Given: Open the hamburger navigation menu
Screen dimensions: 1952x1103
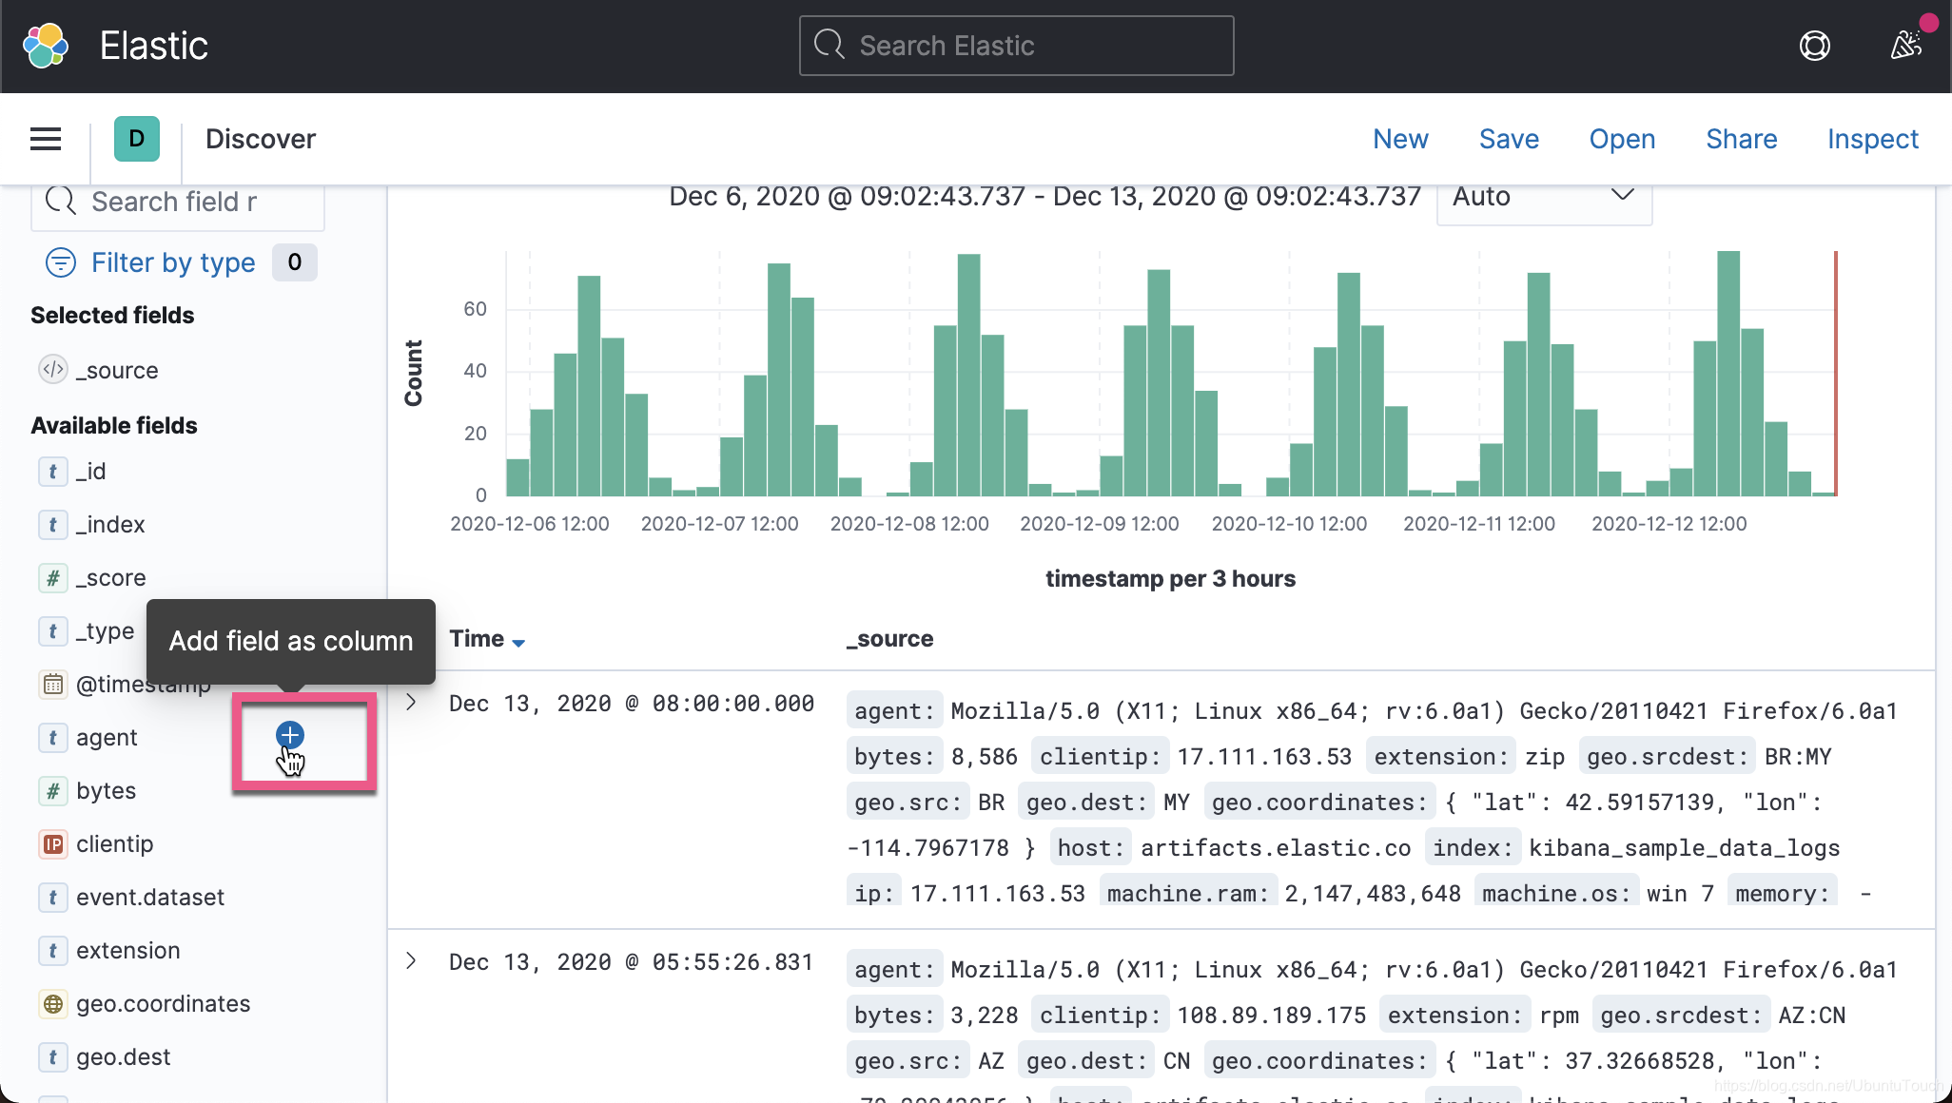Looking at the screenshot, I should pos(46,139).
